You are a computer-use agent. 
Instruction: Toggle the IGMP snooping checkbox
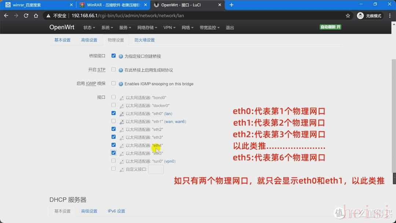click(114, 83)
